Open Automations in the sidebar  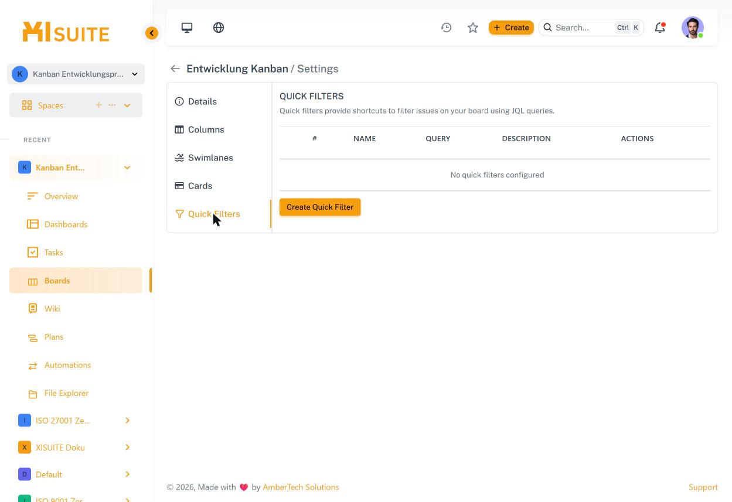pos(76,365)
